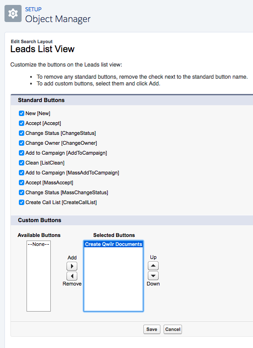Select Create Qwilr Documents in Selected Buttons
The width and height of the screenshot is (253, 348).
(113, 244)
